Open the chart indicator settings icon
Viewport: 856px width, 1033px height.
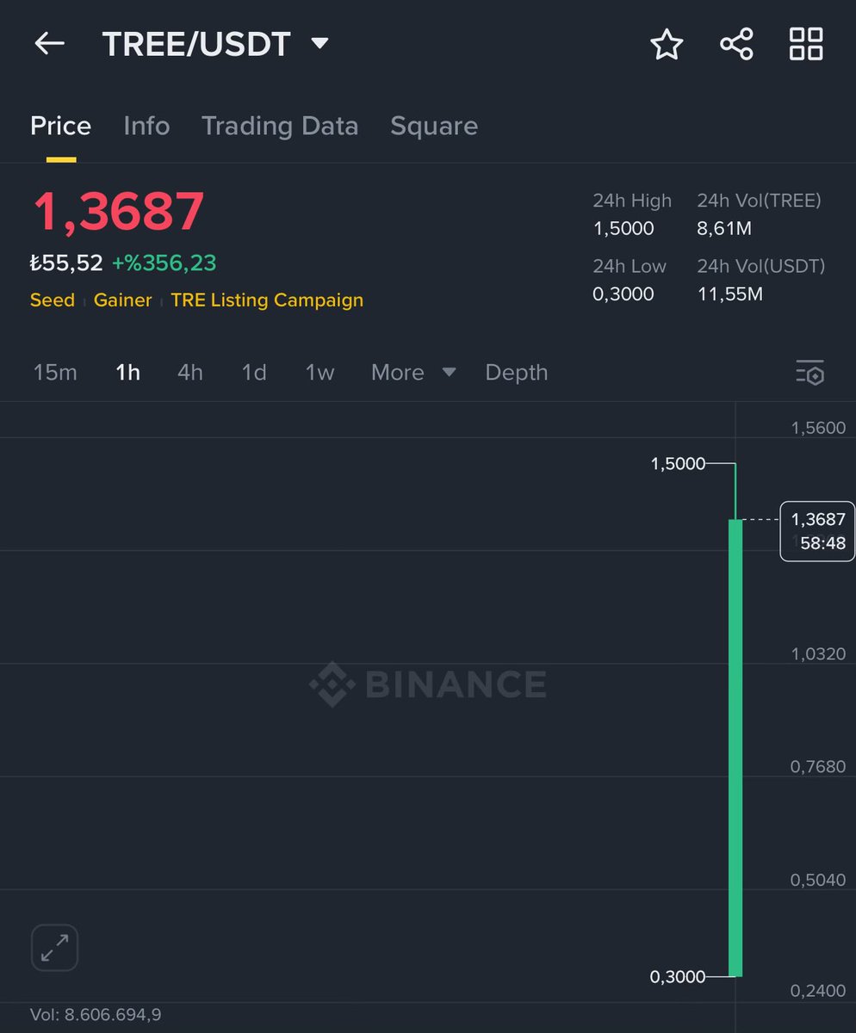click(809, 372)
